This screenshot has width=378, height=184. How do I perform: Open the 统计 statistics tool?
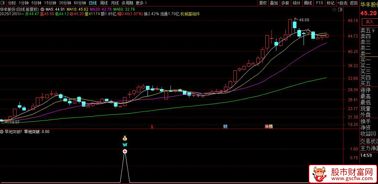pyautogui.click(x=297, y=3)
